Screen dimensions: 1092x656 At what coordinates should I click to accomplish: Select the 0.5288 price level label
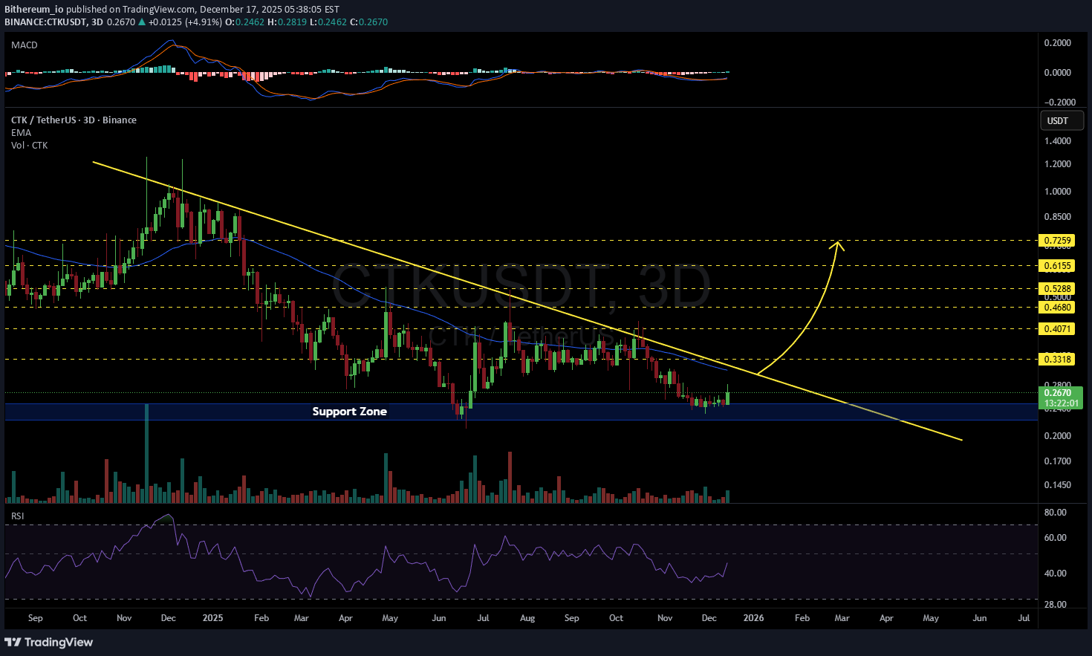[x=1057, y=289]
